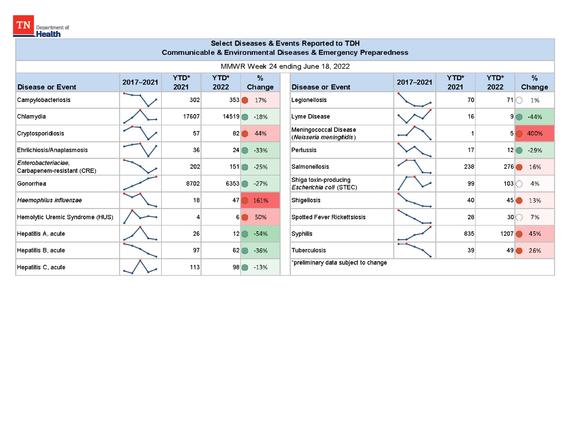This screenshot has width=571, height=435.
Task: Click the green dot in the Gonorrhea row
Action: 245,184
